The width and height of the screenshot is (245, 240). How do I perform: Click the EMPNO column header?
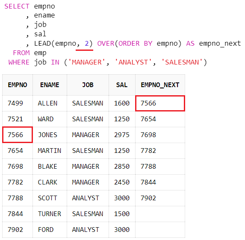tap(18, 85)
